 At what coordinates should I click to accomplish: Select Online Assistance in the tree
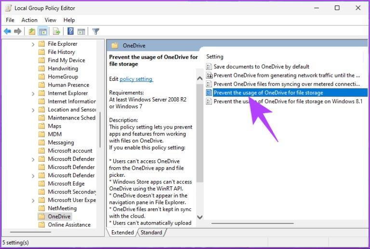click(x=69, y=225)
